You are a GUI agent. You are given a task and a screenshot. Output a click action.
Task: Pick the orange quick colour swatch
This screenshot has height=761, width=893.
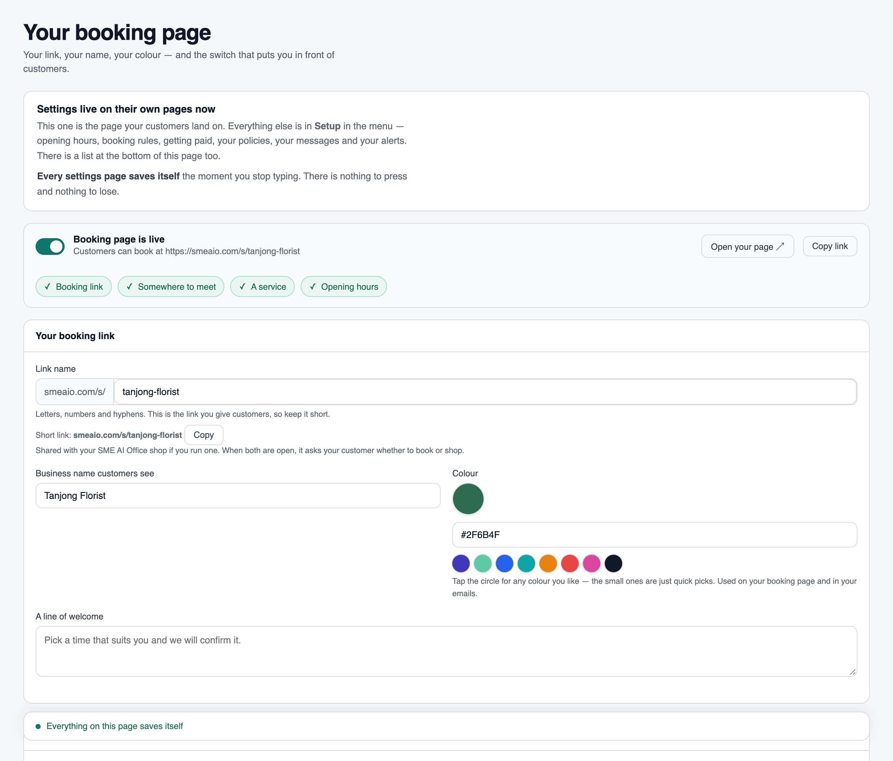pyautogui.click(x=548, y=563)
